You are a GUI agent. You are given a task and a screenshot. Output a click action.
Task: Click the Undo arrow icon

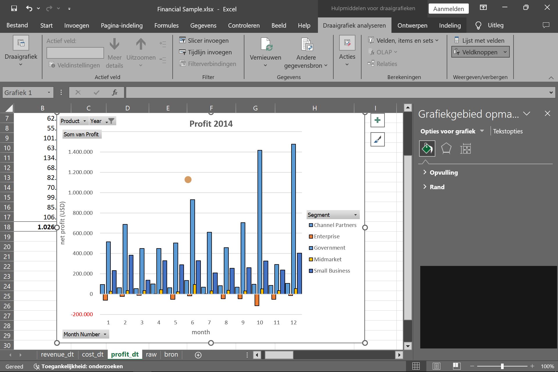click(29, 8)
